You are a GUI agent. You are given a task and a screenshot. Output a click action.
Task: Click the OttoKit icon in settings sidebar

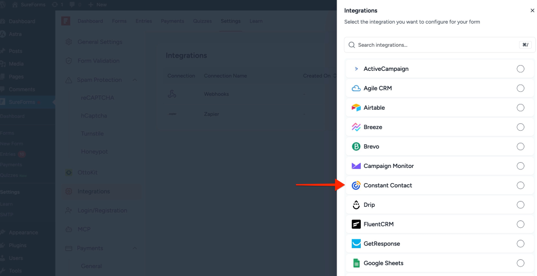[x=69, y=173]
